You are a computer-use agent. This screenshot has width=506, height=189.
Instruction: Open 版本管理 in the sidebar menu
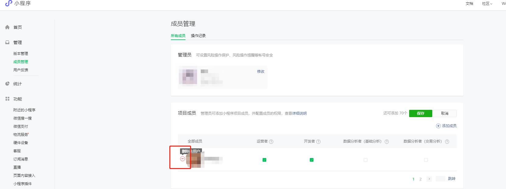tap(21, 54)
